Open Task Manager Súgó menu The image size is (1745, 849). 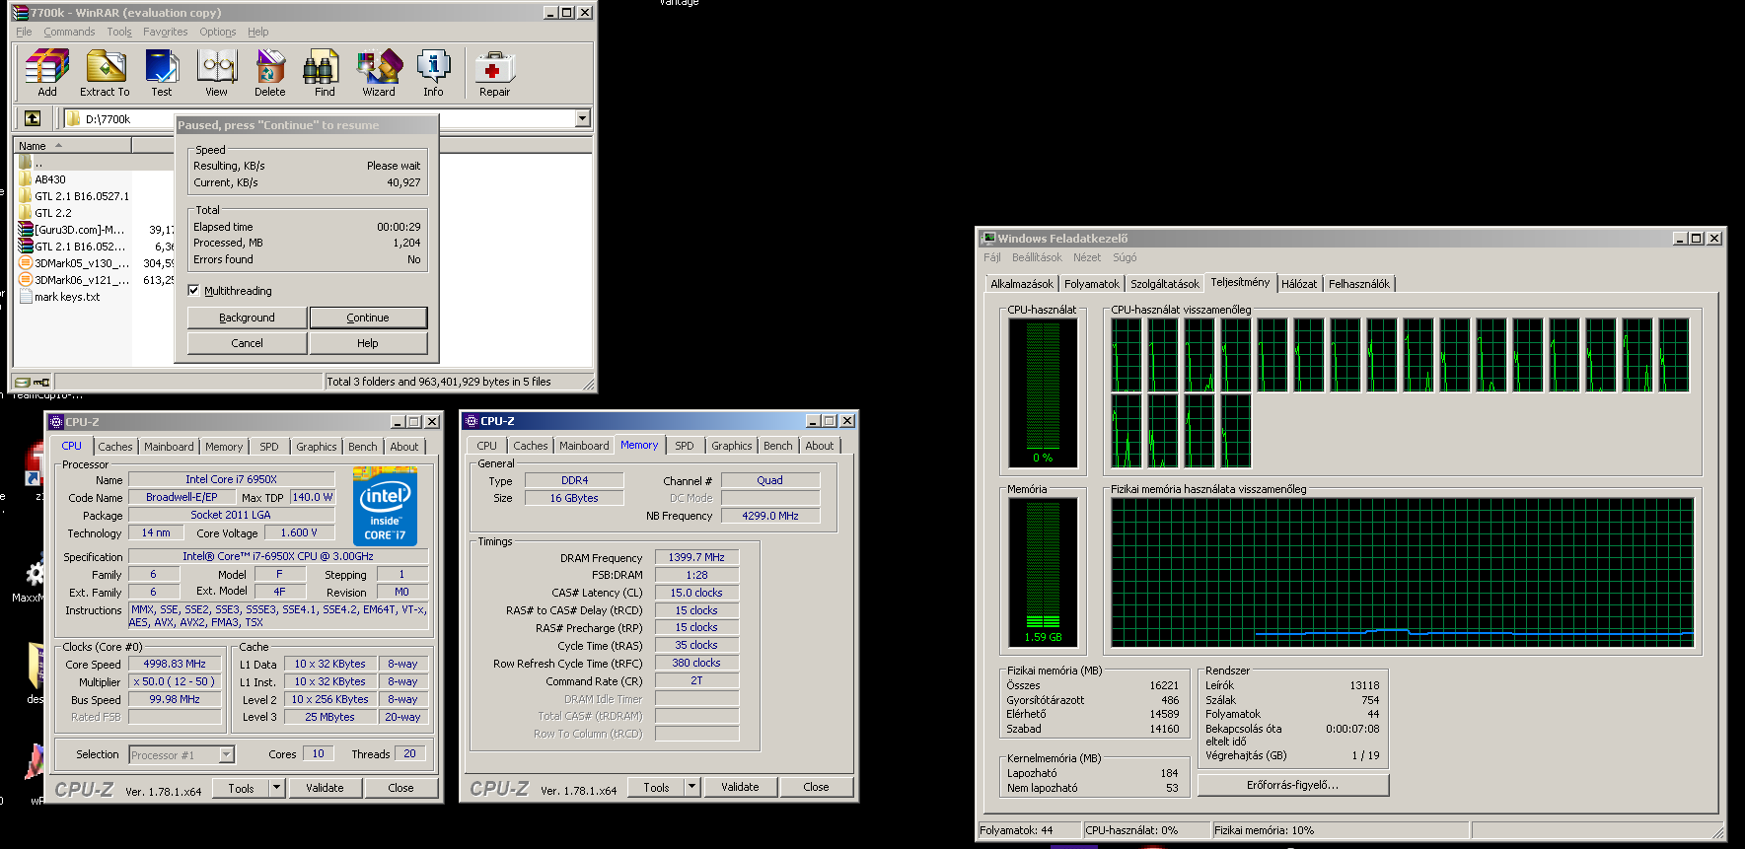pos(1125,257)
